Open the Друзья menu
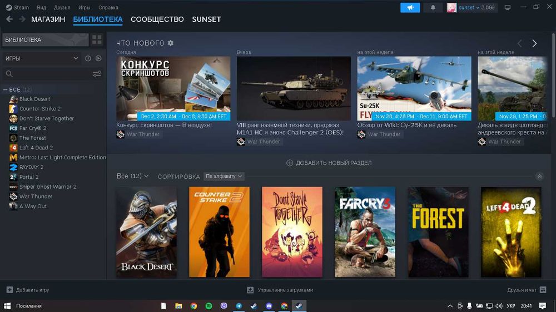556x312 pixels. point(62,7)
